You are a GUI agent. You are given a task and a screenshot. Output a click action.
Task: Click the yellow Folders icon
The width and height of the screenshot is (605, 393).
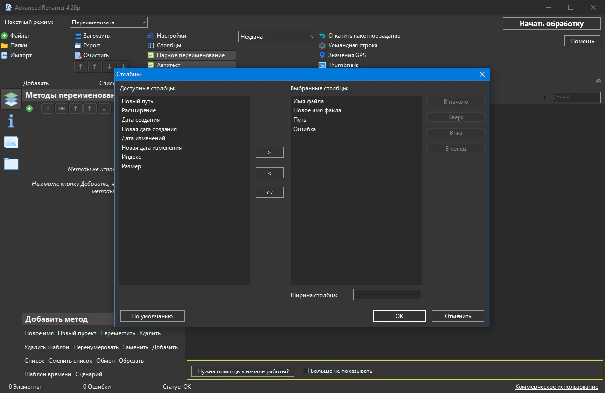(4, 45)
